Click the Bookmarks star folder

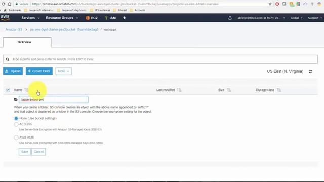(12, 10)
